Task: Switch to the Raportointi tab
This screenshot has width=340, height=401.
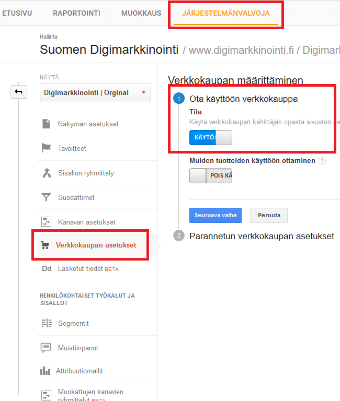Action: pos(76,13)
